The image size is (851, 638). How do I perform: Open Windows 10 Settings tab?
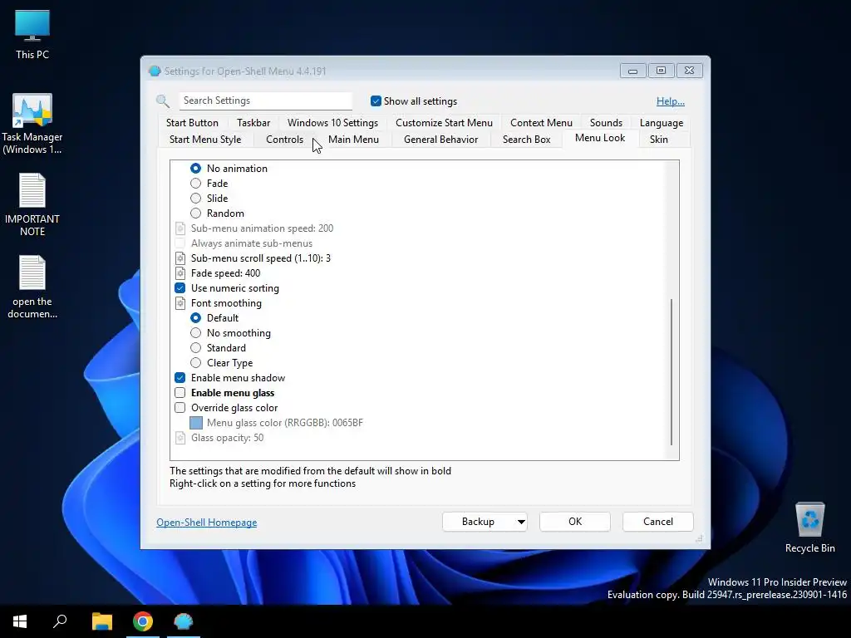(332, 123)
